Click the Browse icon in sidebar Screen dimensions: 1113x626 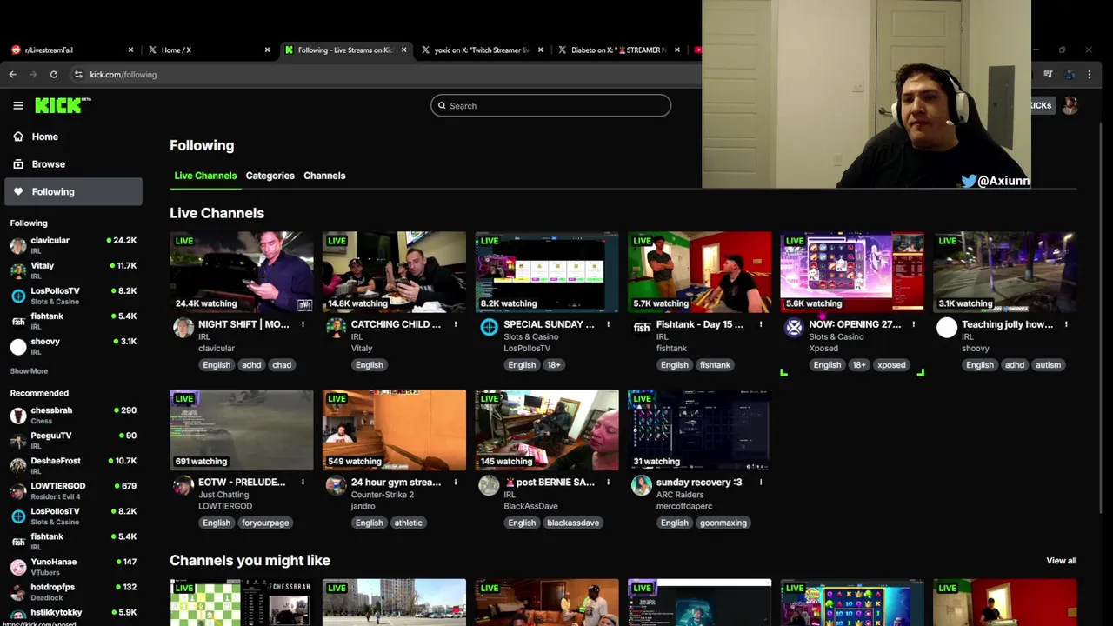[x=18, y=164]
